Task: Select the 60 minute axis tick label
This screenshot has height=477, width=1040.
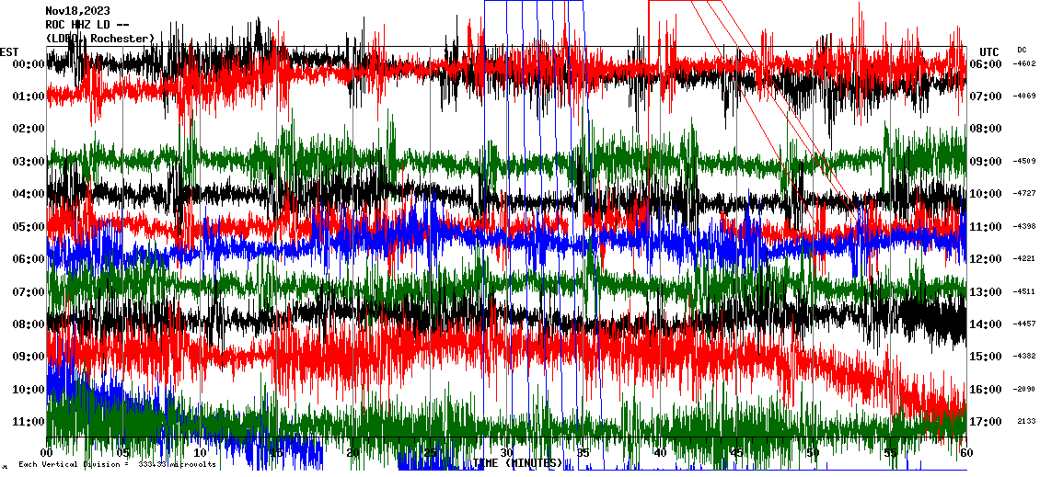Action: point(965,453)
